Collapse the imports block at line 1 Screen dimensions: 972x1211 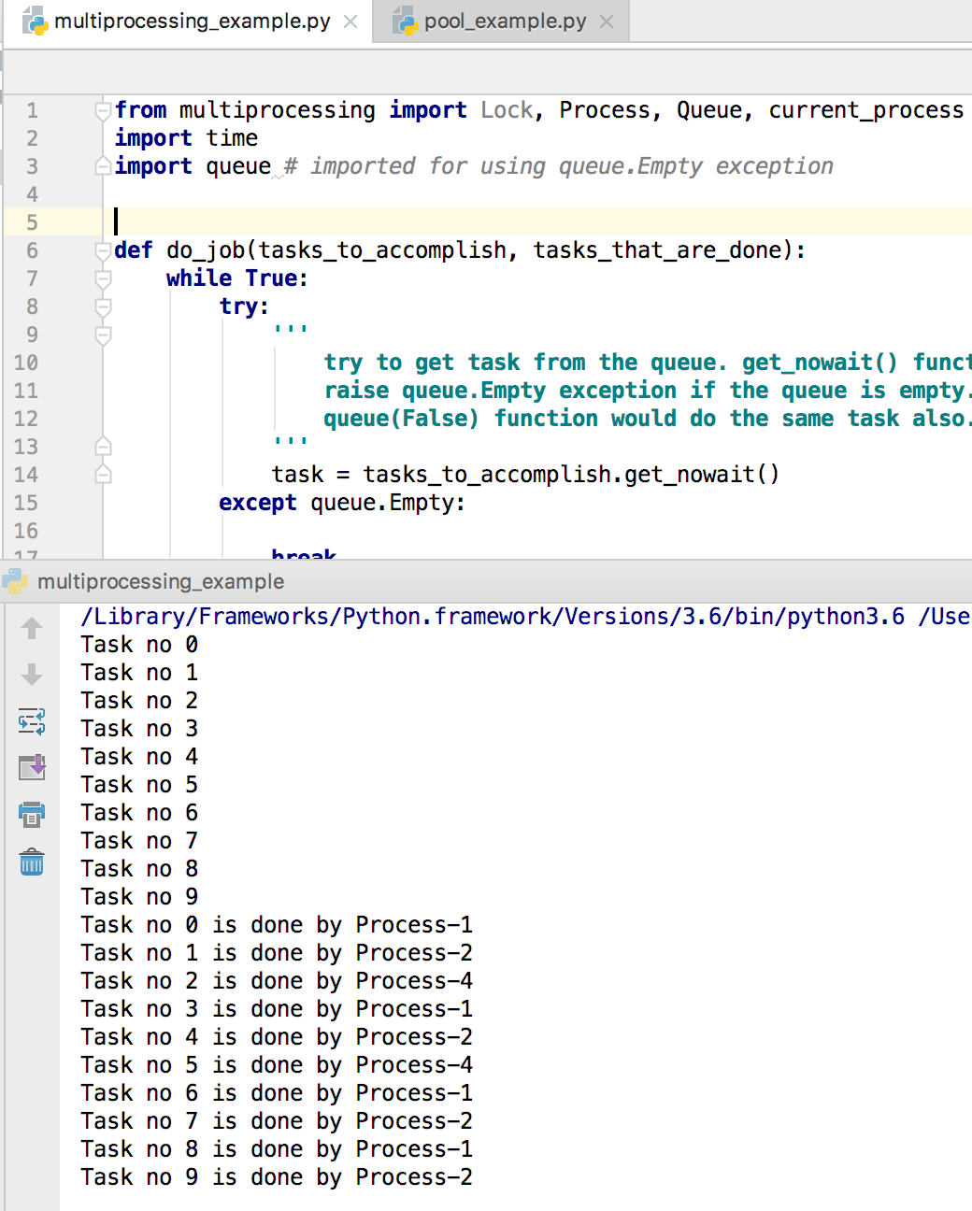point(103,109)
